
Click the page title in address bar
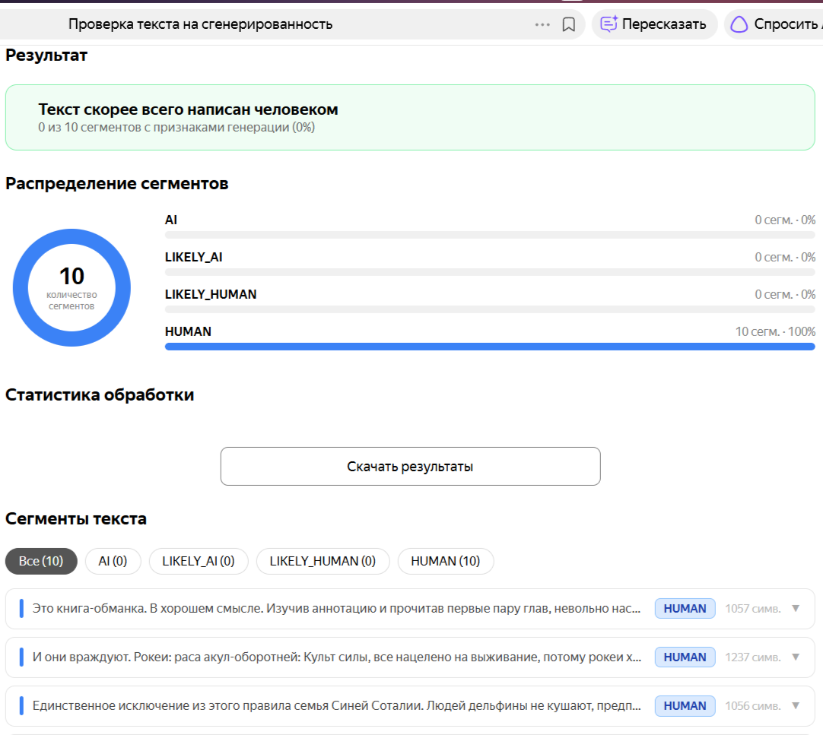click(x=201, y=24)
